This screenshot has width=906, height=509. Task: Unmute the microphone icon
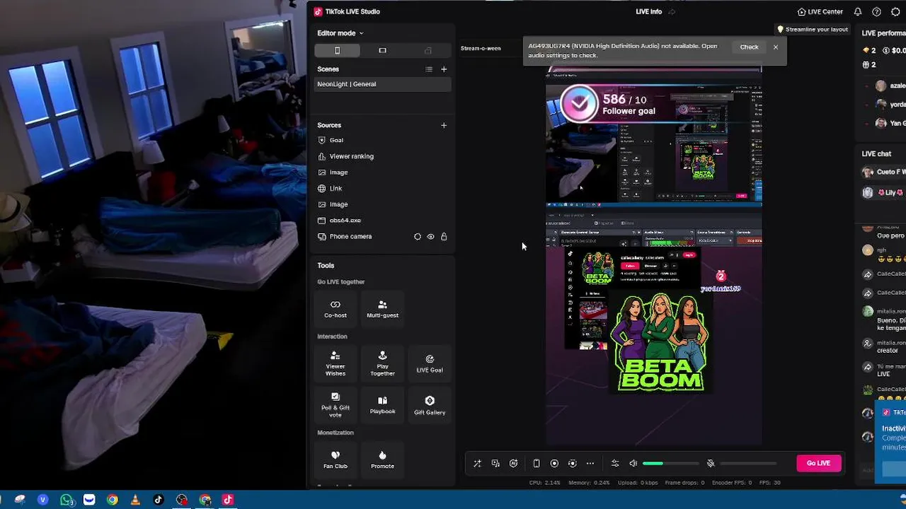[x=711, y=464]
